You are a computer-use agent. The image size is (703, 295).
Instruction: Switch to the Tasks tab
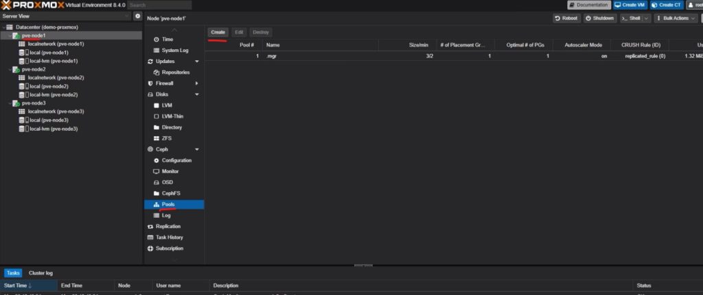(x=13, y=273)
